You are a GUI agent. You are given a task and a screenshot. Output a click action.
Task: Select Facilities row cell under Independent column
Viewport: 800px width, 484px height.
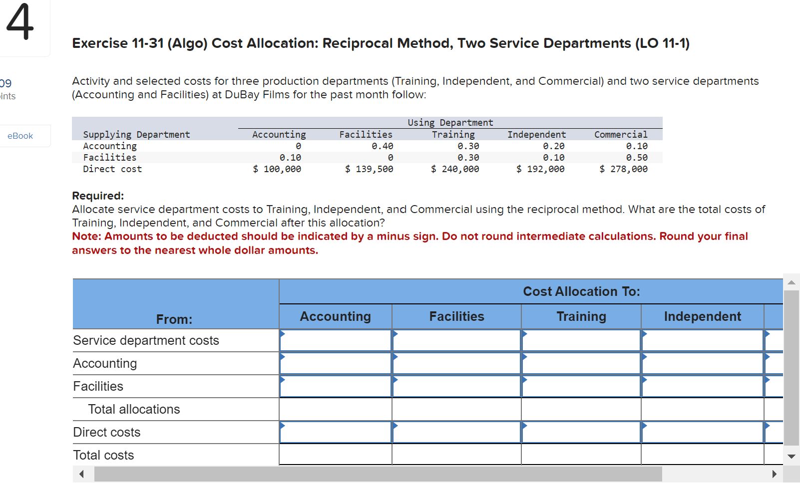[703, 386]
